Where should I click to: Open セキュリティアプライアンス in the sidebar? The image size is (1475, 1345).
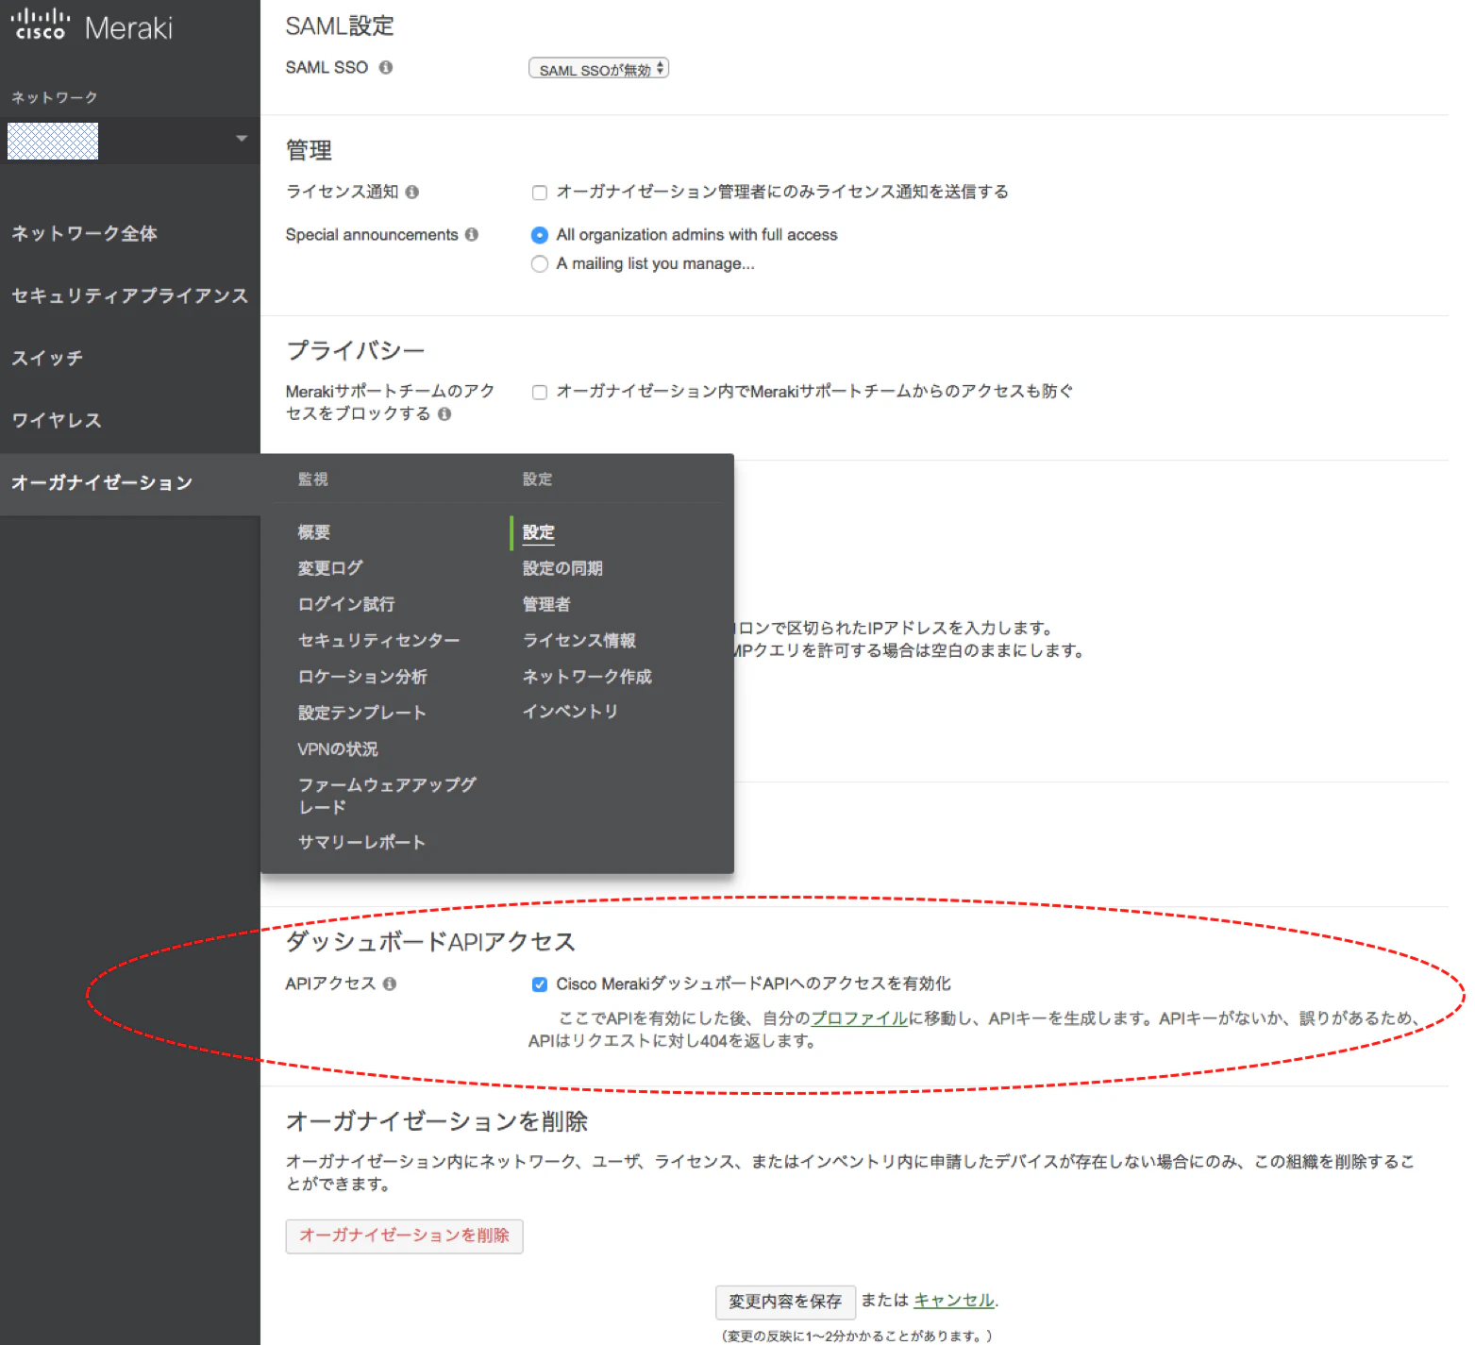[129, 295]
